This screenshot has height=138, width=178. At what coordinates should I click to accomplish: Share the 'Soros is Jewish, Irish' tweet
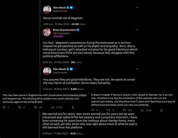click(x=161, y=110)
